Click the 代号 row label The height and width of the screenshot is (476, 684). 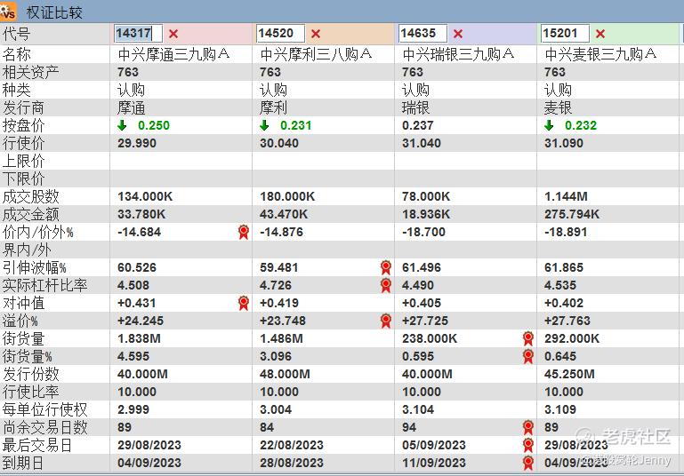coord(16,34)
